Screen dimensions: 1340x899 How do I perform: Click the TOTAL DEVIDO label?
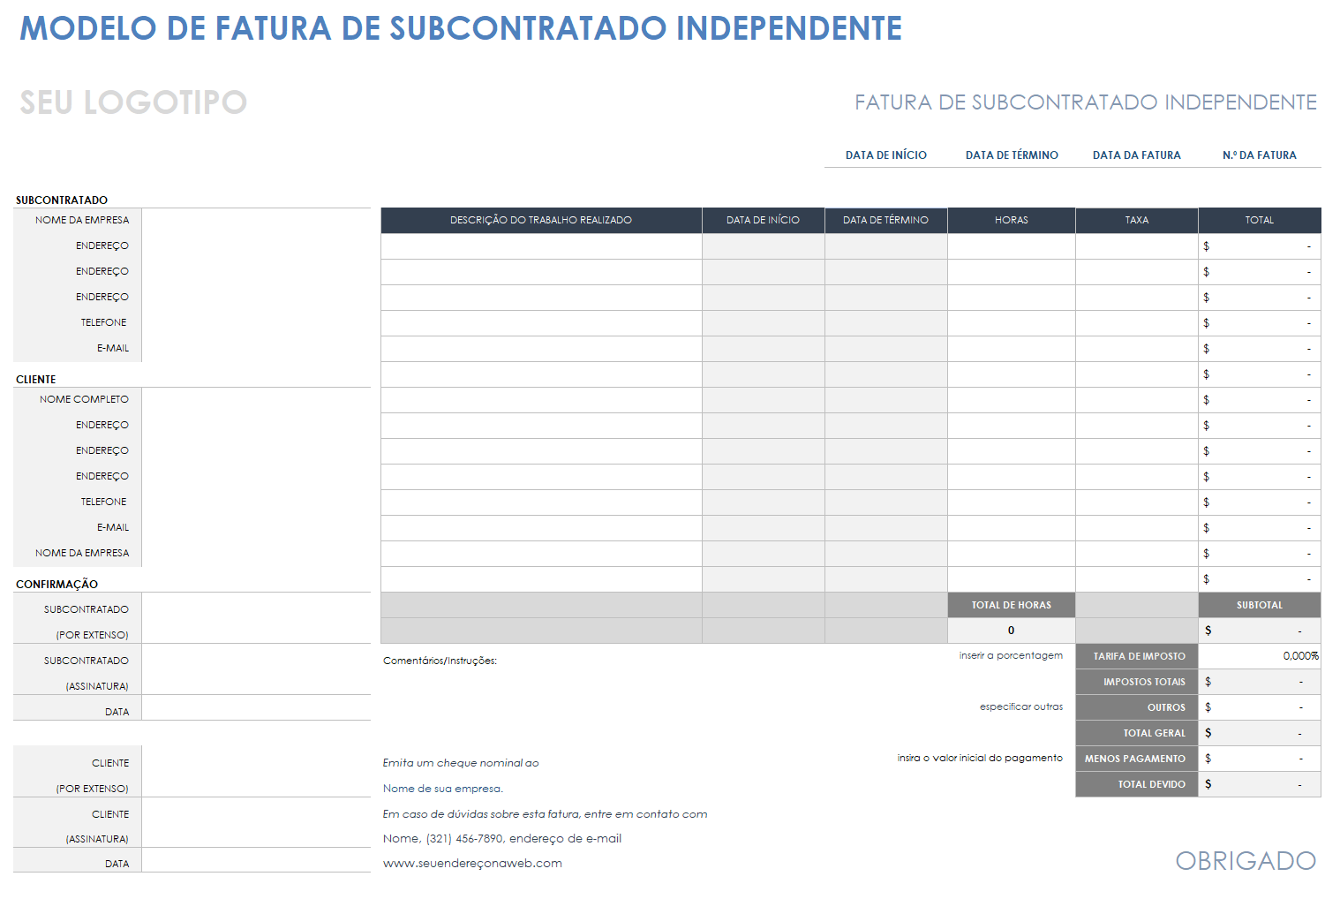[x=1137, y=784]
